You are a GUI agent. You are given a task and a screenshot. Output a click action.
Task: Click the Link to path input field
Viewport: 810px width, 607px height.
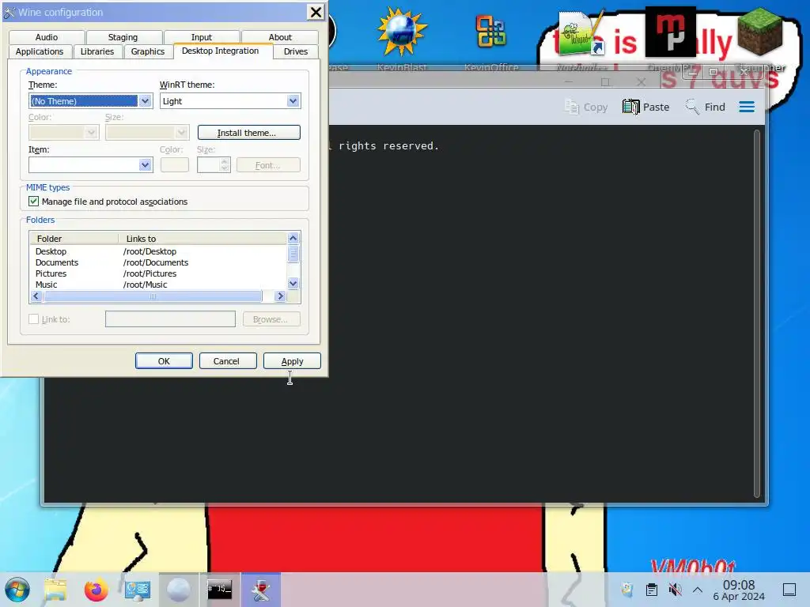click(170, 319)
